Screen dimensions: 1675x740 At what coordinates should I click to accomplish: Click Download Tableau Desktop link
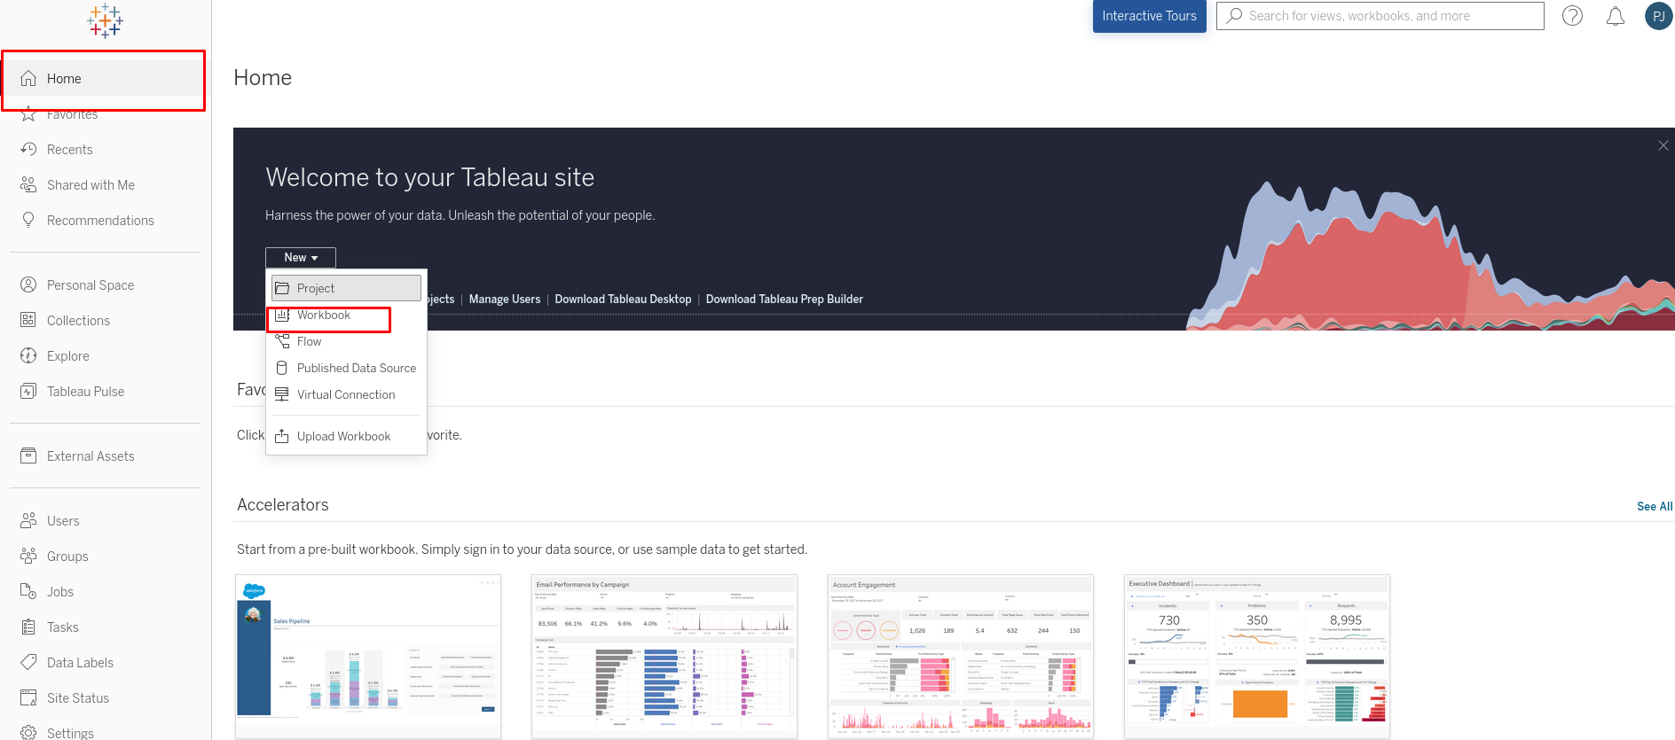(623, 300)
